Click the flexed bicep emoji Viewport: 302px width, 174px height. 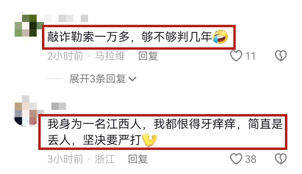point(149,140)
